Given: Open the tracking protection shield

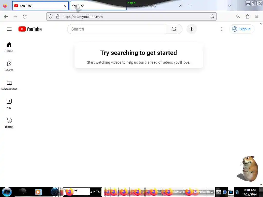Looking at the screenshot, I should (51, 17).
